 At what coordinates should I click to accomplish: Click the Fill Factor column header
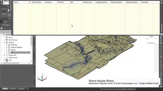[x=63, y=2]
